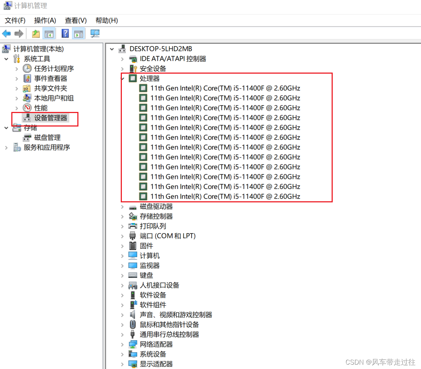
Task: Select the 打印队列 category label
Action: tap(153, 226)
